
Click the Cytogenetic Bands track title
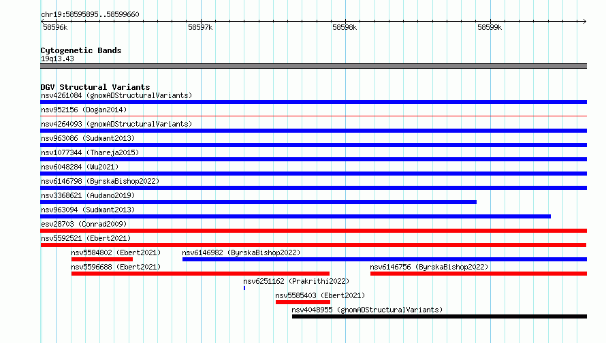click(81, 50)
